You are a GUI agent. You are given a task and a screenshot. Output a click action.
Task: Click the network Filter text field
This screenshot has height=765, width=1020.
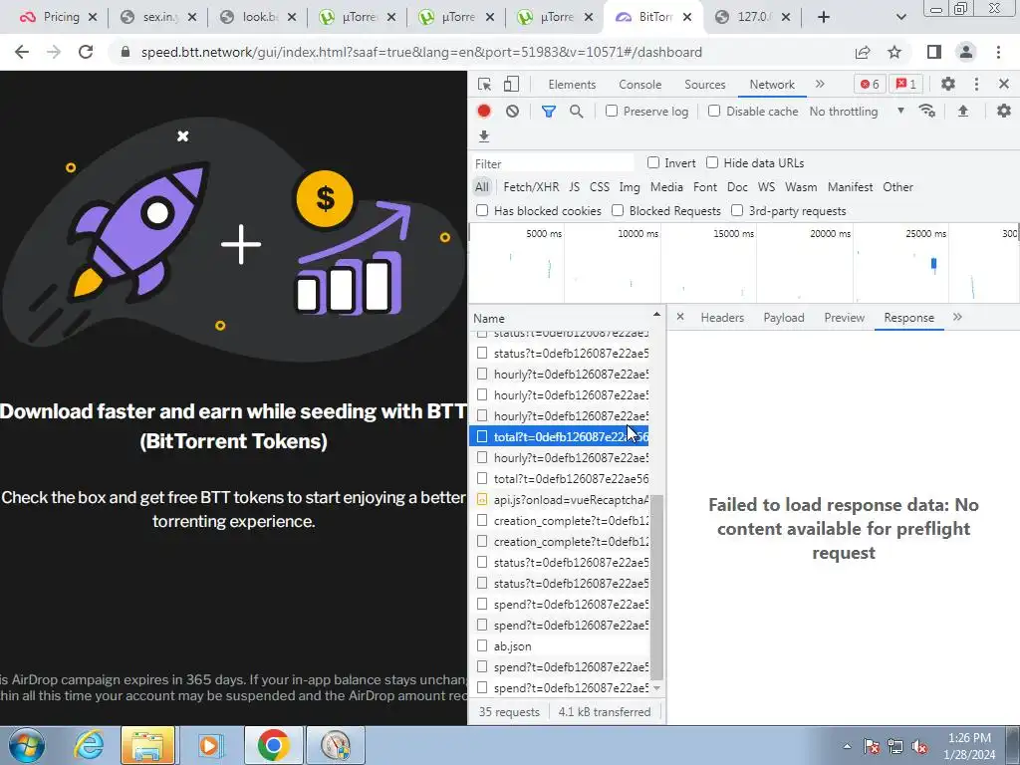[x=552, y=163]
